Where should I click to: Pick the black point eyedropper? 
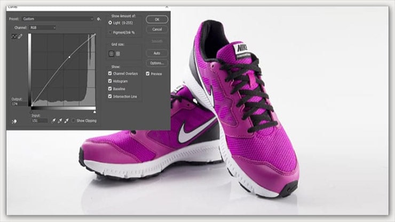tap(53, 121)
